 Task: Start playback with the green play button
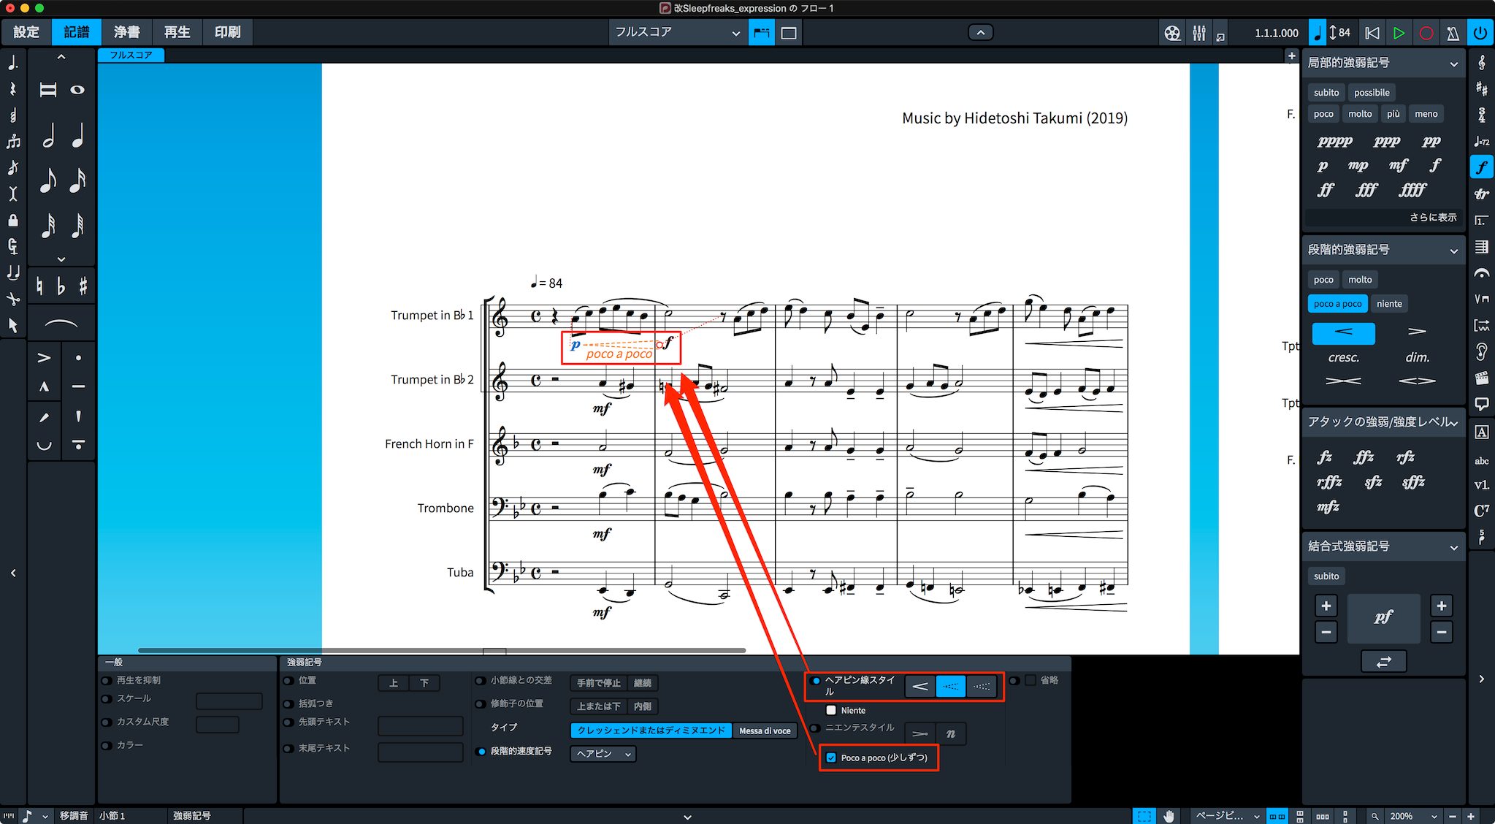point(1399,33)
